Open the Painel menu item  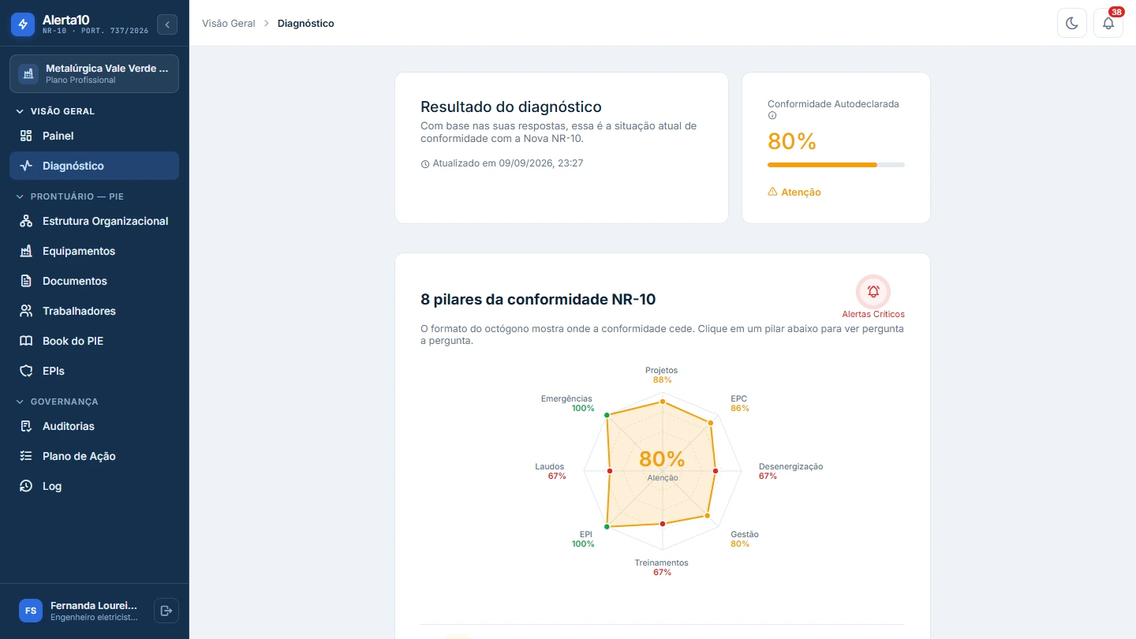tap(95, 136)
